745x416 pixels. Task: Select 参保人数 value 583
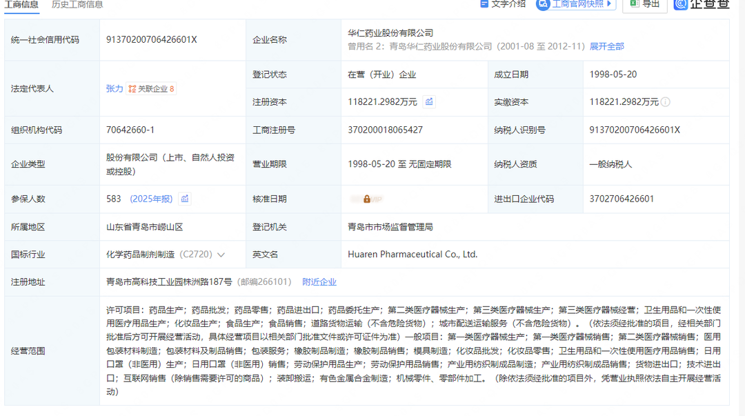coord(114,199)
